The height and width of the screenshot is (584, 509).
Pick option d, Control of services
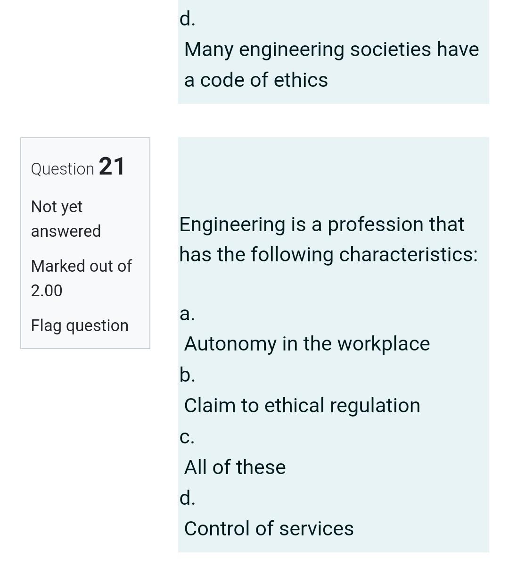269,528
